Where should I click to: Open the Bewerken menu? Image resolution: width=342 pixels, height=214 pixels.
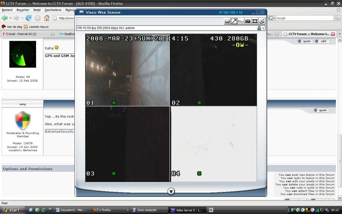[23, 10]
